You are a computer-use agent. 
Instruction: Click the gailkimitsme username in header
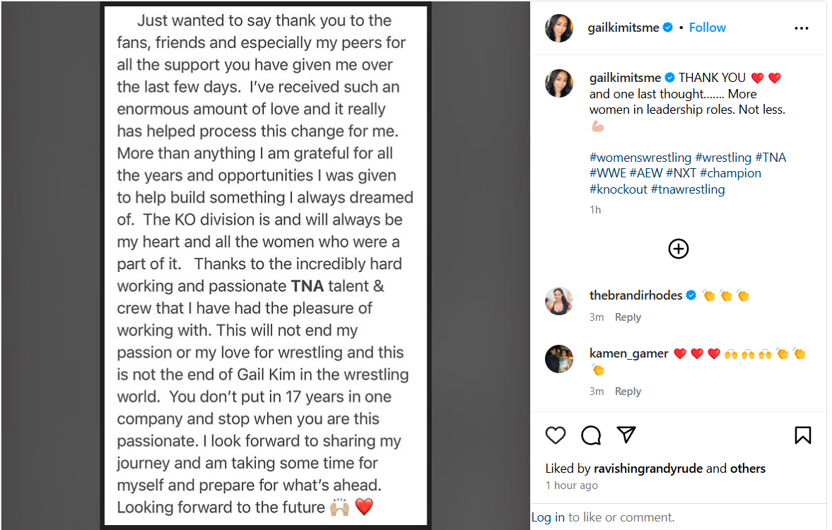pyautogui.click(x=623, y=28)
